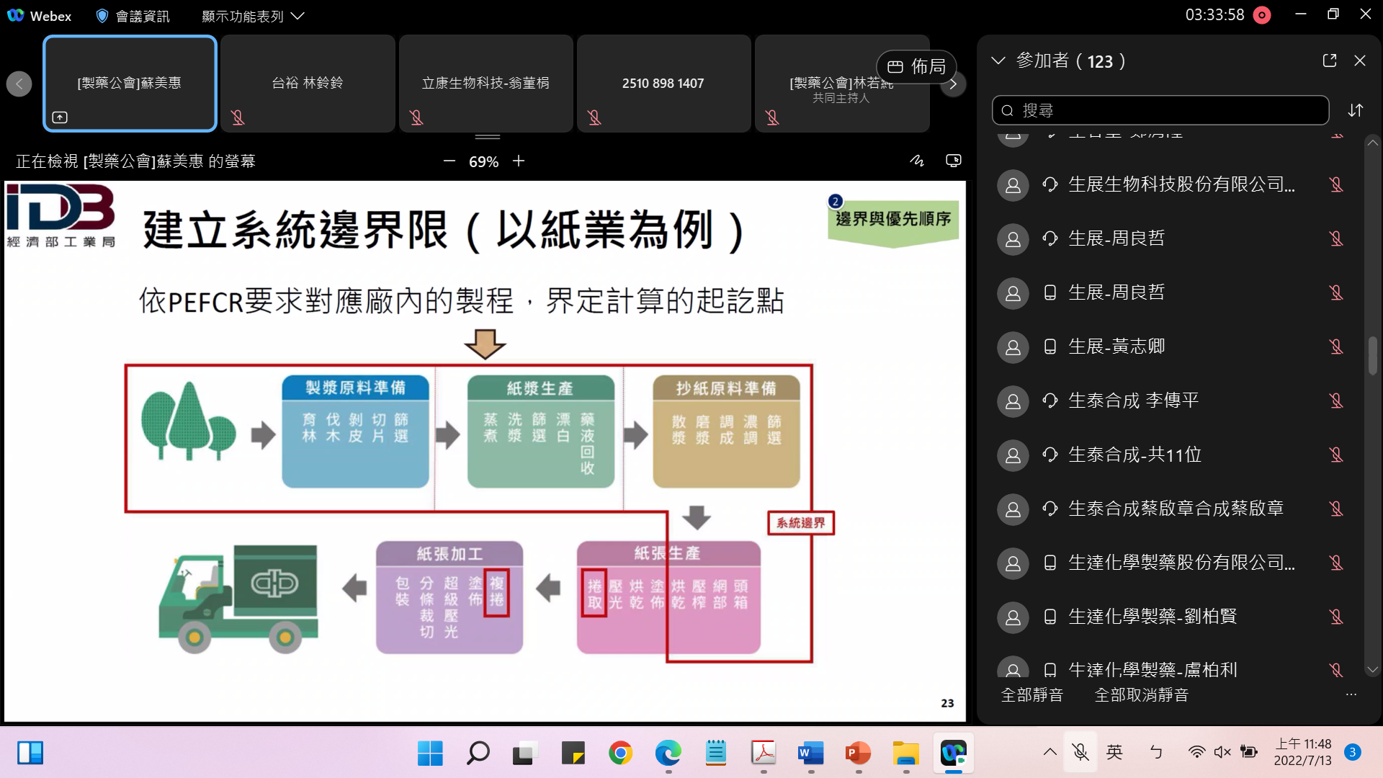Select the 2510 898 1407 video thumbnail
The width and height of the screenshot is (1383, 778).
pyautogui.click(x=663, y=84)
